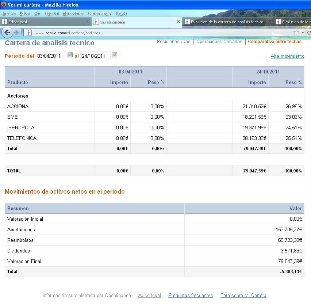Click favicon of 'Editar post' tab
The height and width of the screenshot is (308, 311).
click(x=4, y=22)
